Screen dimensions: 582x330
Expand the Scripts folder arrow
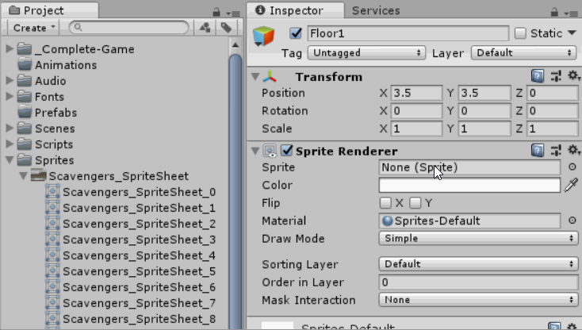[10, 144]
